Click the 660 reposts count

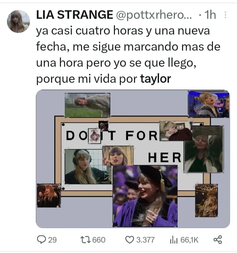coord(99,240)
